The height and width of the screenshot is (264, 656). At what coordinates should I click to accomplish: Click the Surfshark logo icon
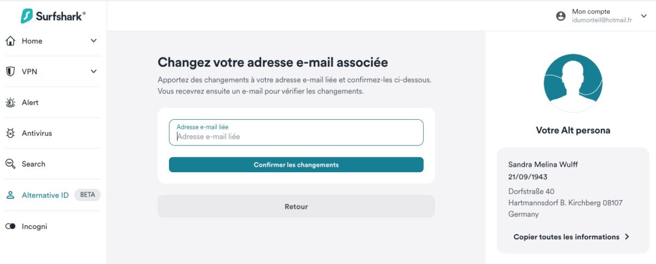tap(27, 16)
